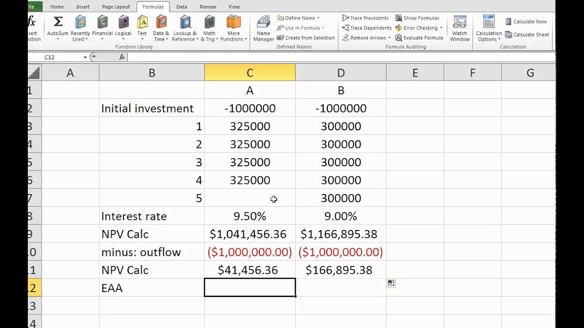Select the EAA label cell

[x=151, y=288]
